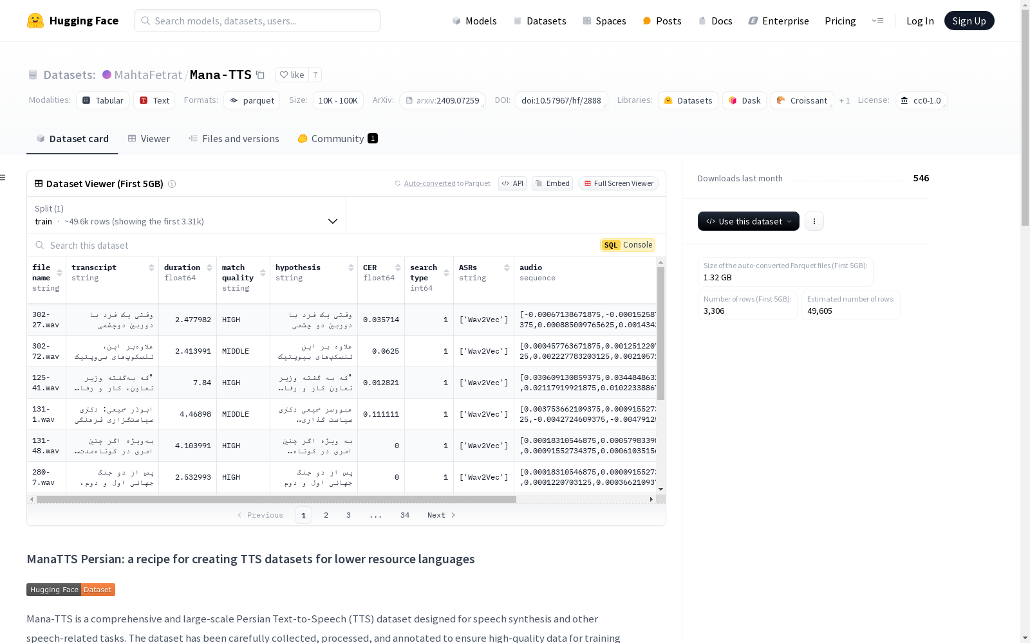Click the dataset viewer info icon
This screenshot has width=1030, height=643.
coord(172,184)
